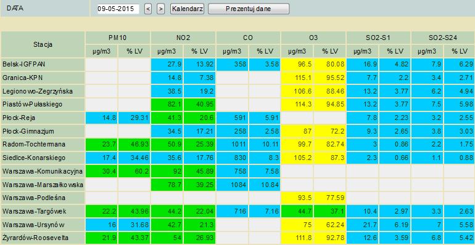
Task: Click the NO2 value 78.7 for Warszawa-Marszałkowska
Action: point(167,184)
